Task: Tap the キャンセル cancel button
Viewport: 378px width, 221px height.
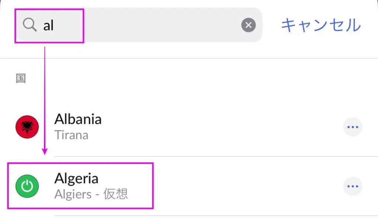Action: [x=321, y=25]
